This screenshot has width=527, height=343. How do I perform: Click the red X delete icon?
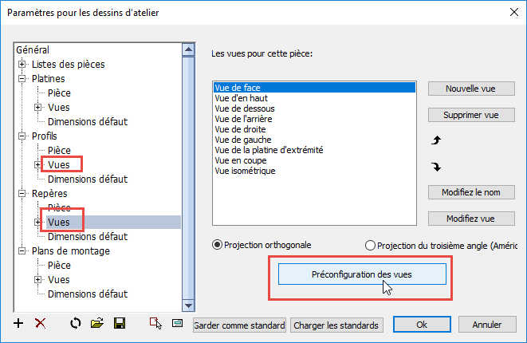click(41, 324)
